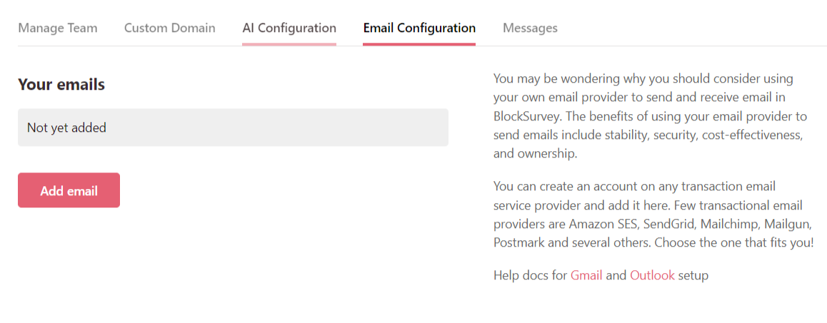This screenshot has width=827, height=323.
Task: Click the "Not yet added" email box
Action: point(233,128)
